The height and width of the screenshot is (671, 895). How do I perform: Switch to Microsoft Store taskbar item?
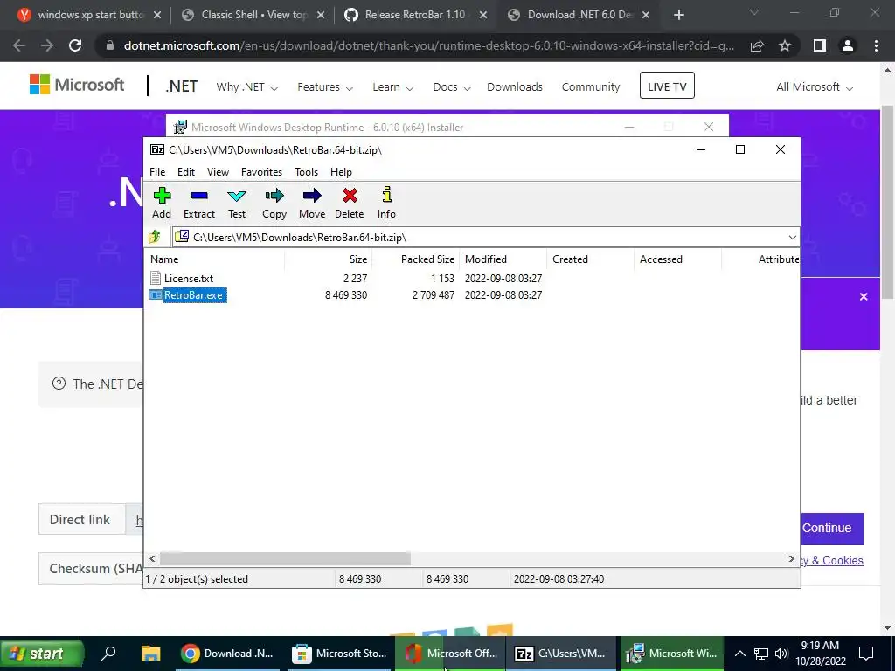coord(340,654)
